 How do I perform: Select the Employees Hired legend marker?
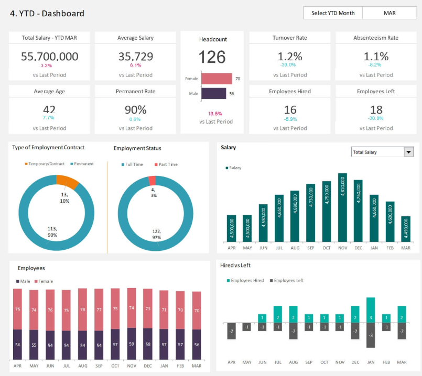228,281
